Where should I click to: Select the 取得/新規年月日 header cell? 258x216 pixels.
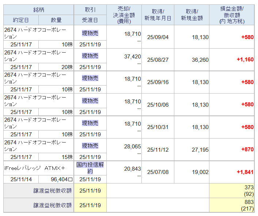[x=158, y=15]
